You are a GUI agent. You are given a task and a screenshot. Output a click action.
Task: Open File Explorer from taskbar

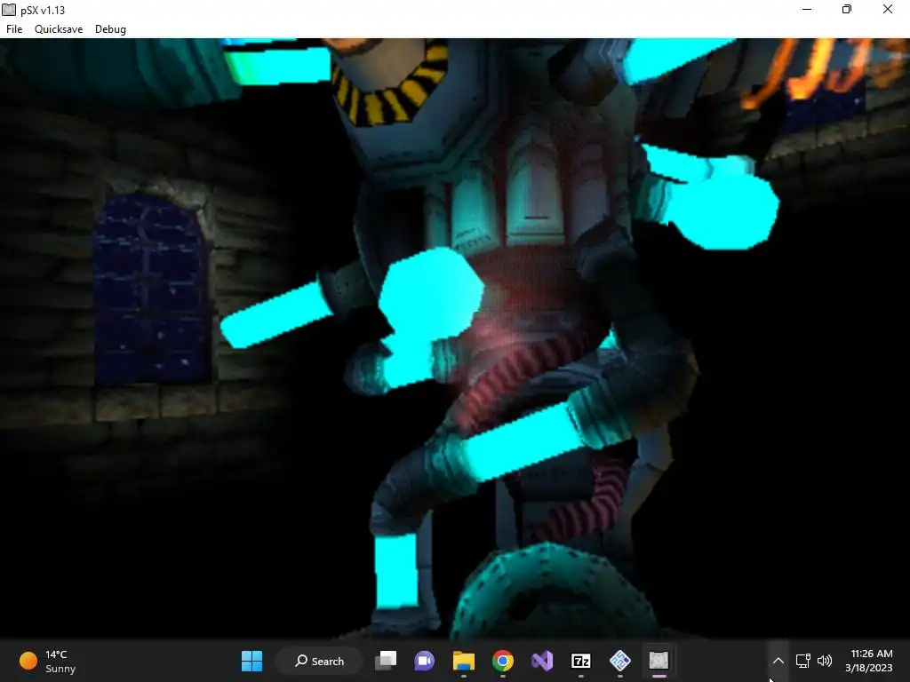click(x=464, y=661)
